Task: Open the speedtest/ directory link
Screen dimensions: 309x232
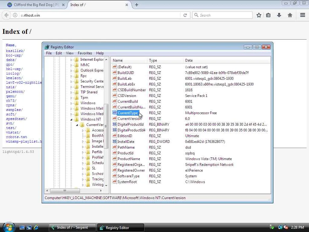Action: [16, 119]
